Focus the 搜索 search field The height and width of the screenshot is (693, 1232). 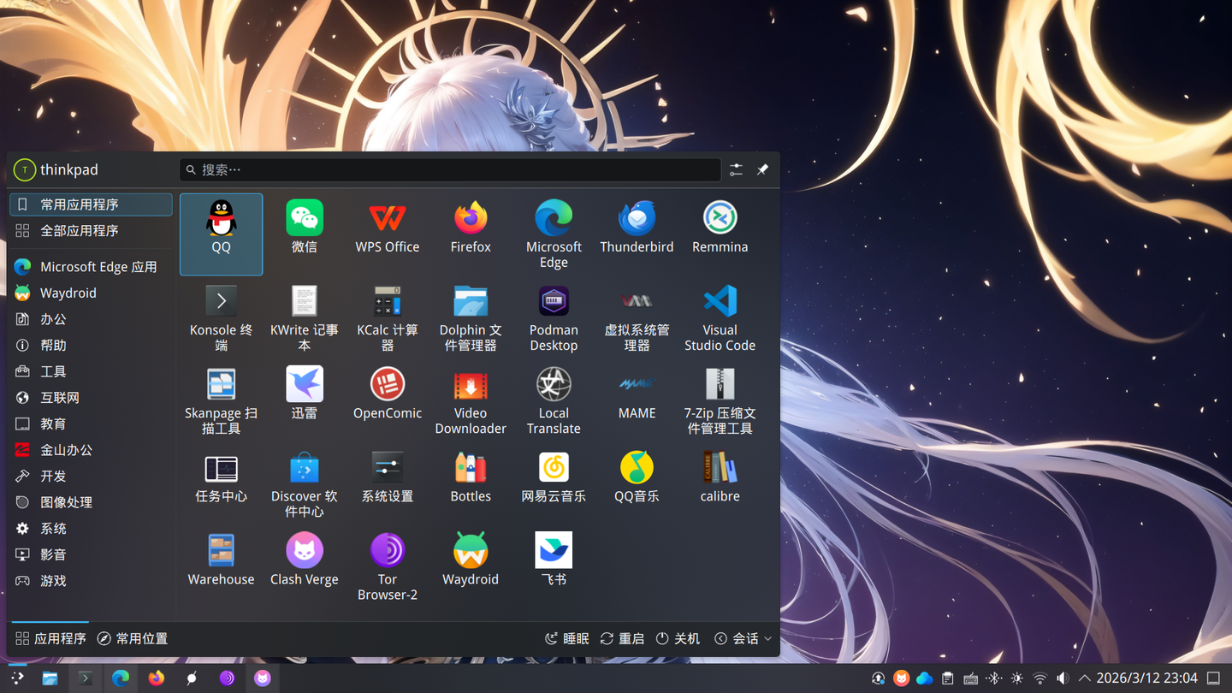pos(450,169)
